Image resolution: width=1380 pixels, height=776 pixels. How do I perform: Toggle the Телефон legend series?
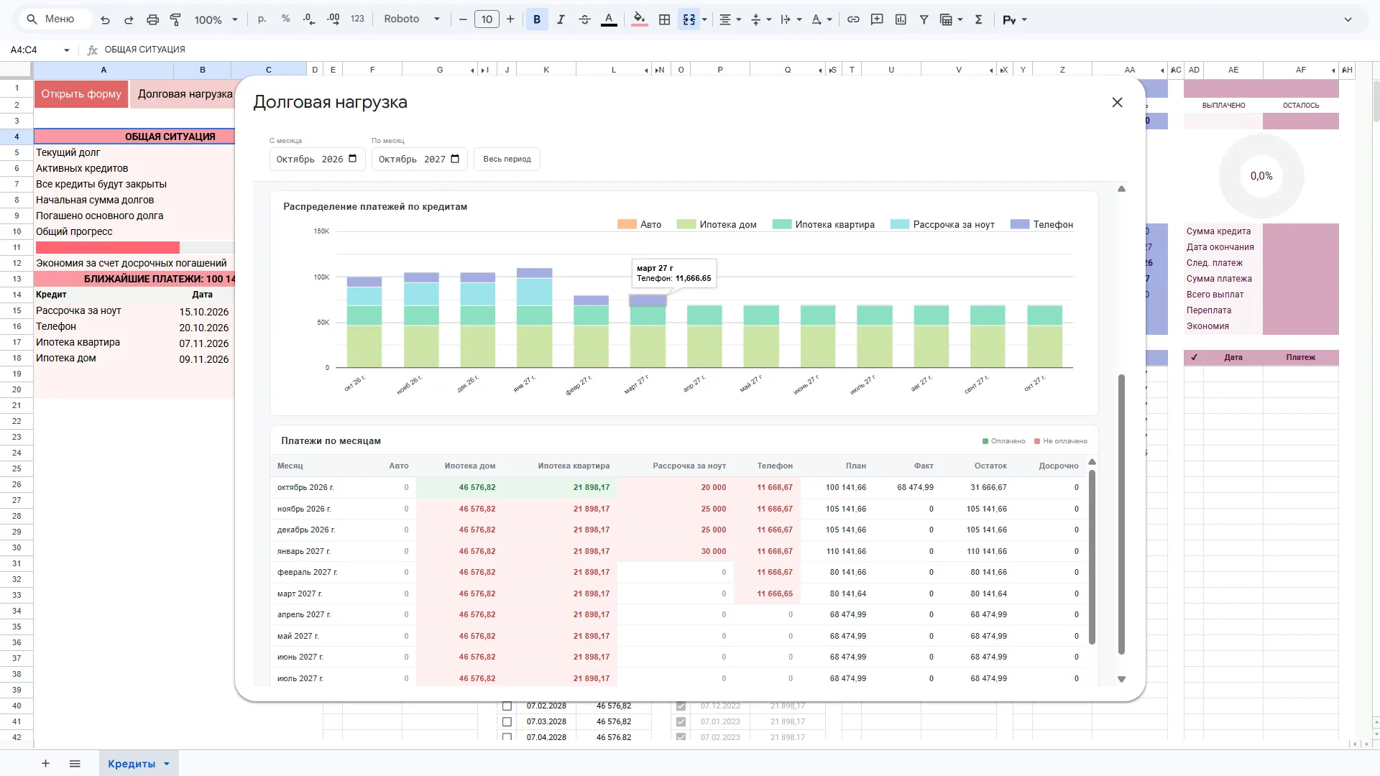pyautogui.click(x=1041, y=224)
